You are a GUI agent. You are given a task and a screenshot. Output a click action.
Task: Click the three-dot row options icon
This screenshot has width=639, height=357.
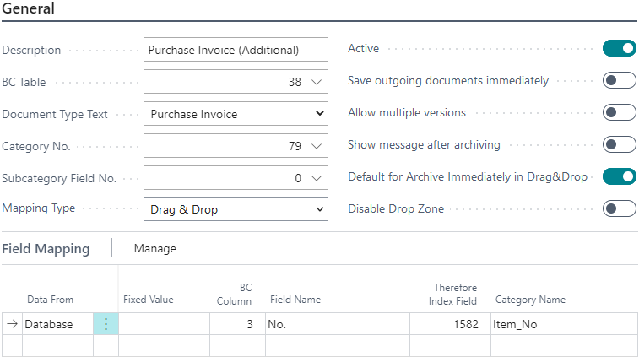pos(106,324)
